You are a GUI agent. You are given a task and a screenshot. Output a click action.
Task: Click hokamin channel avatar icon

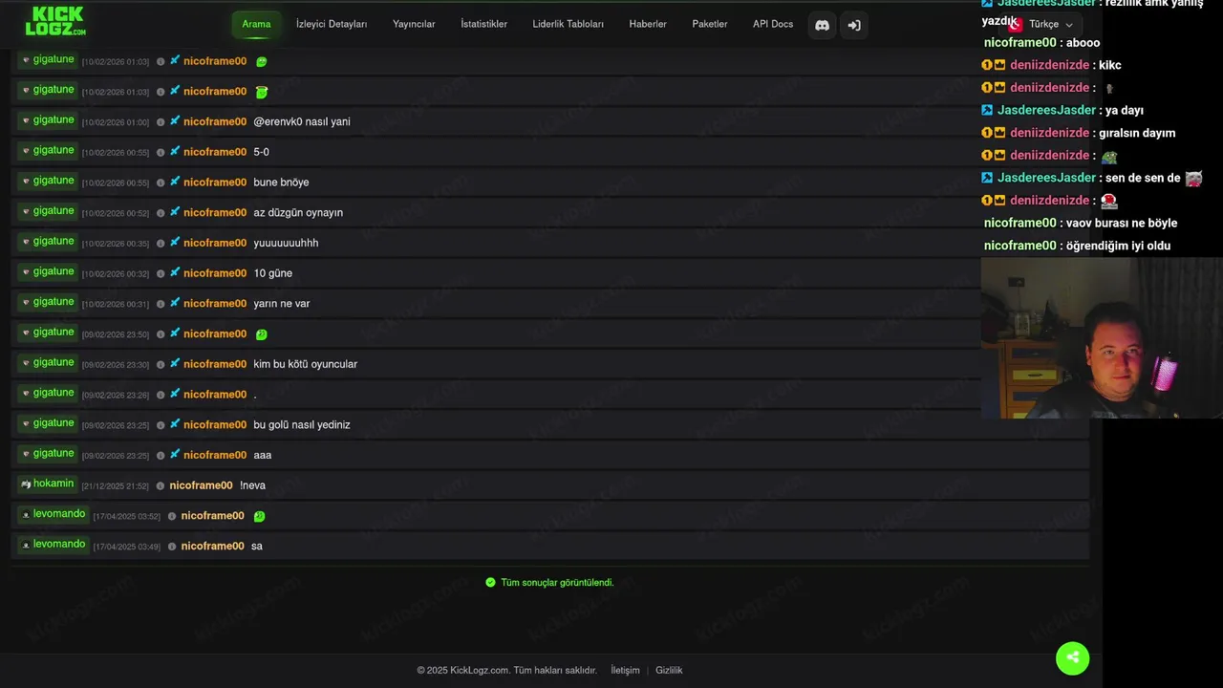coord(26,484)
